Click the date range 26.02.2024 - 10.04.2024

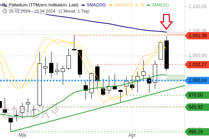32,11
